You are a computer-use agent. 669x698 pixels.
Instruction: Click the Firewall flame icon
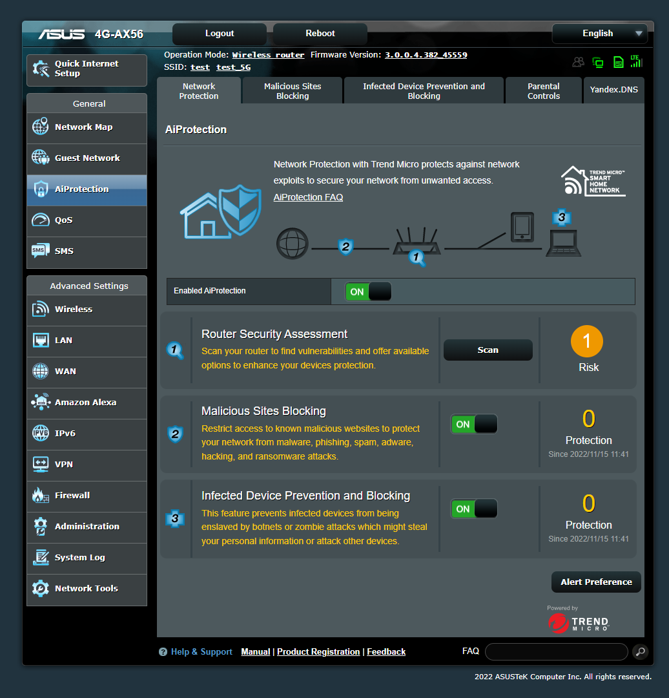tap(41, 495)
